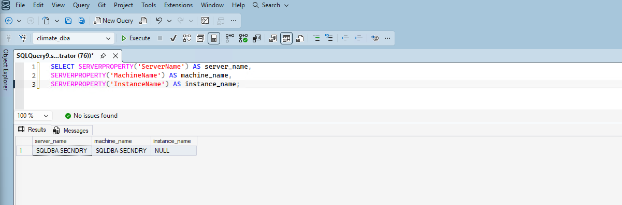Specify Values for Template Parameters
This screenshot has width=622, height=205.
point(375,38)
